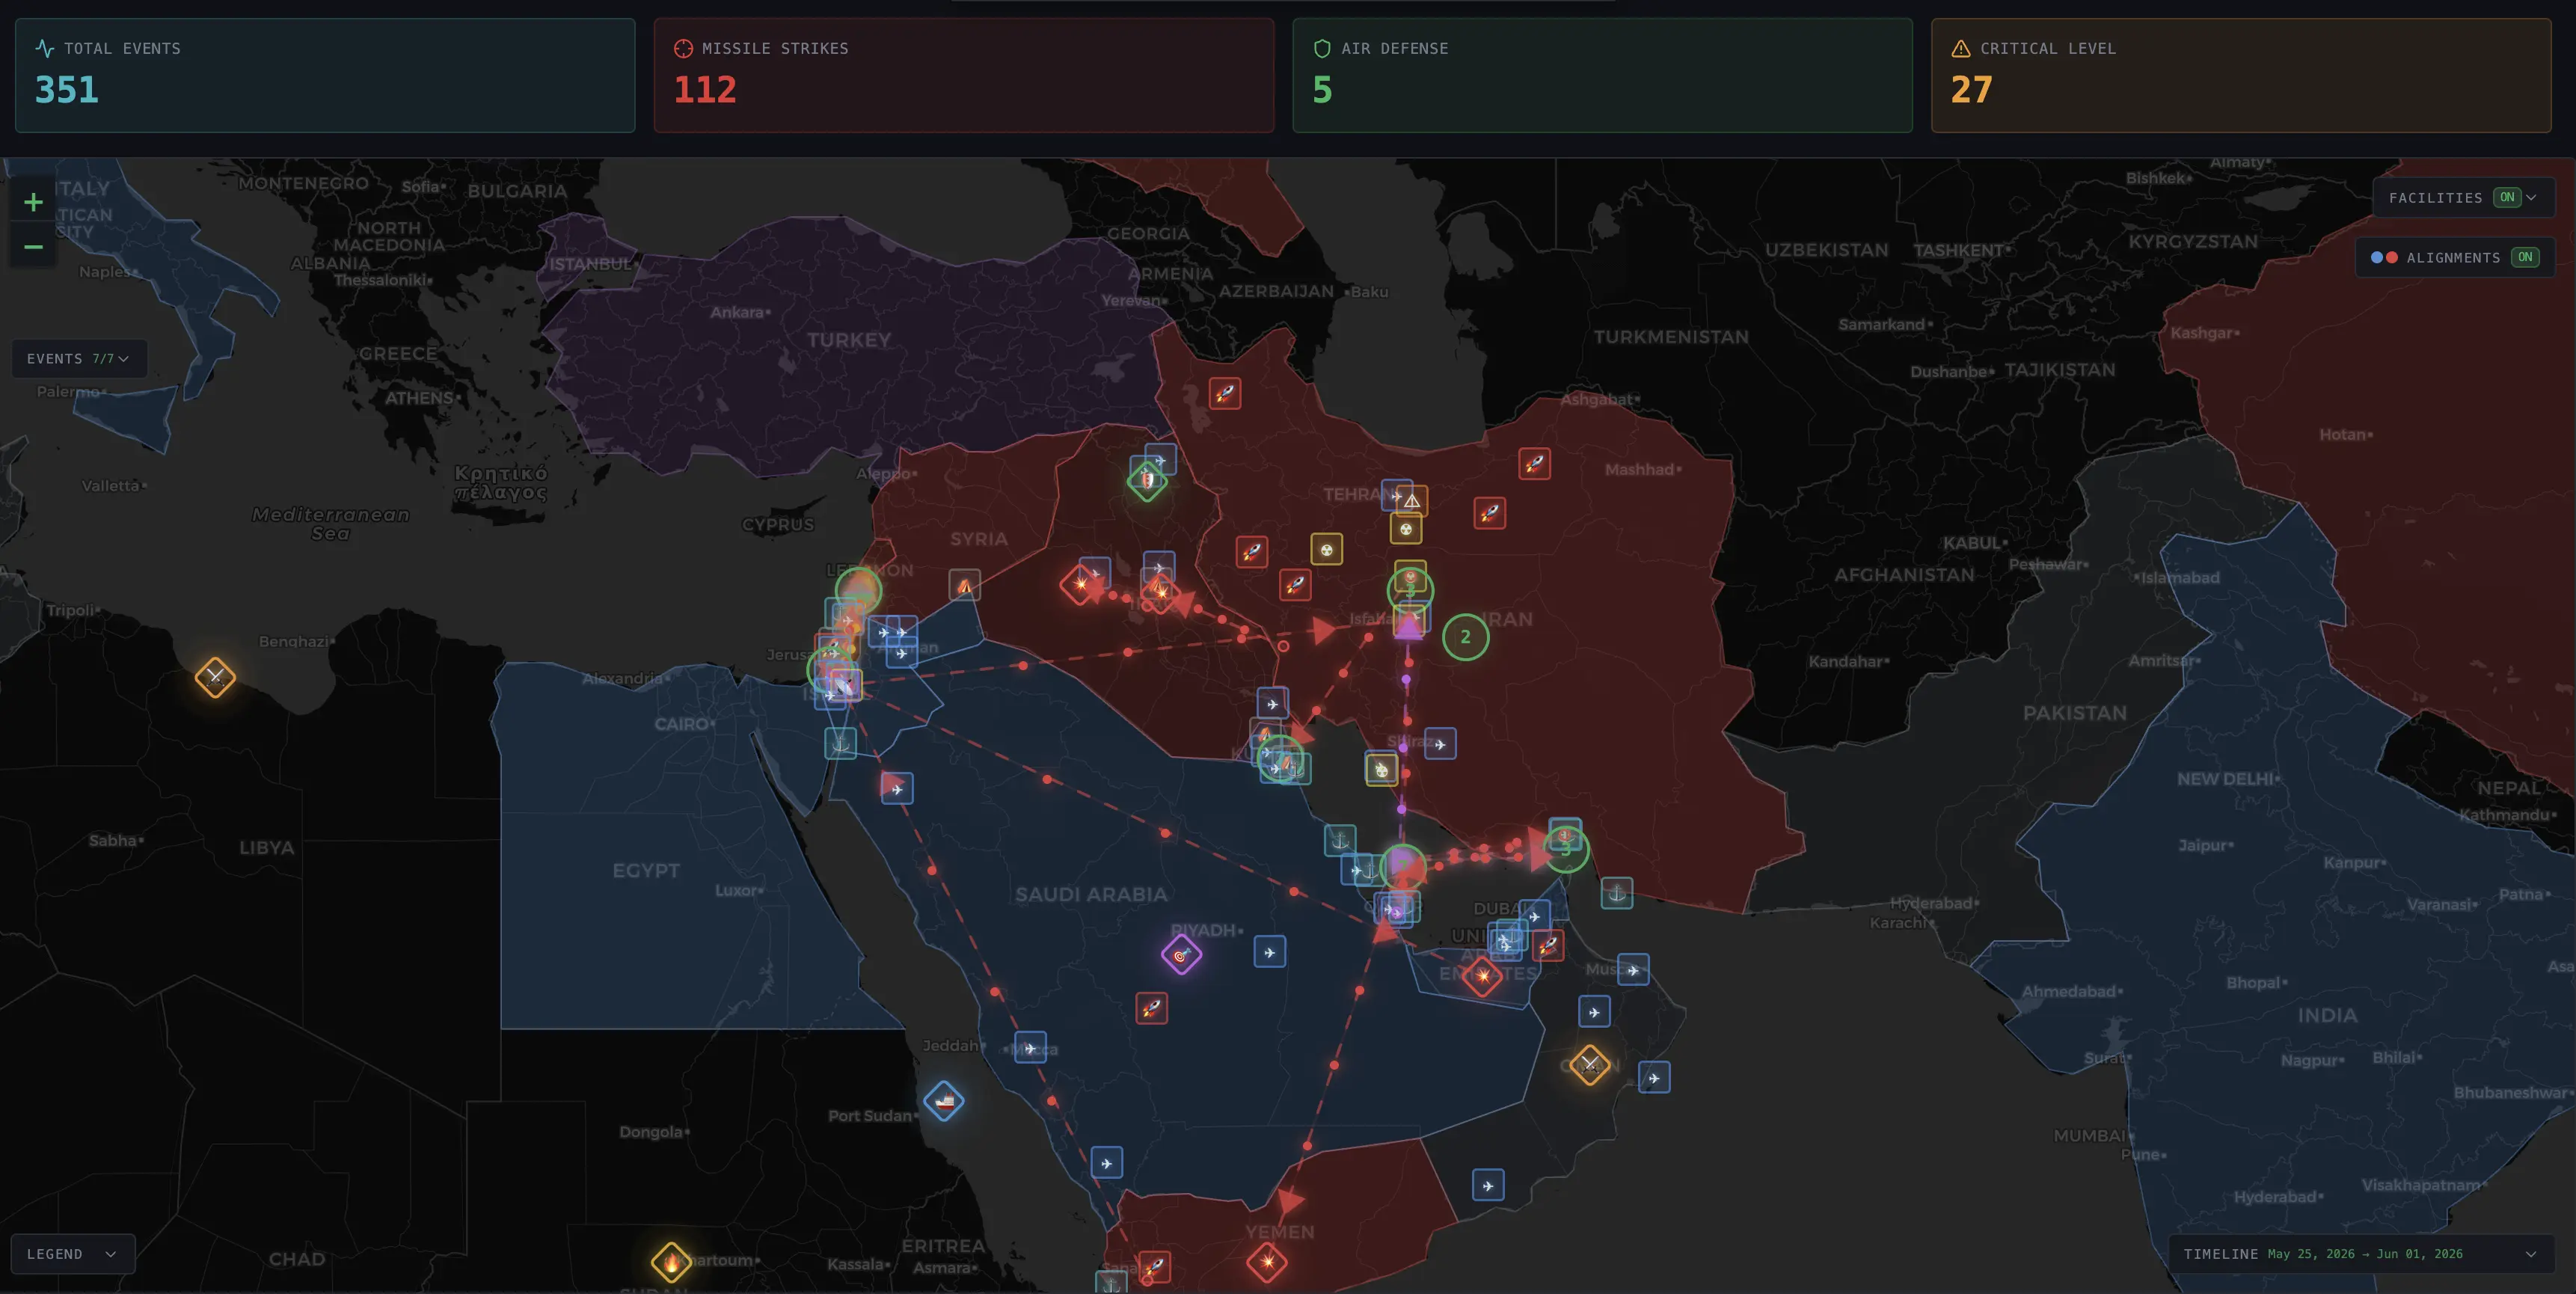This screenshot has width=2576, height=1294.
Task: Click the warning triangle marker at Tehran
Action: click(1412, 501)
